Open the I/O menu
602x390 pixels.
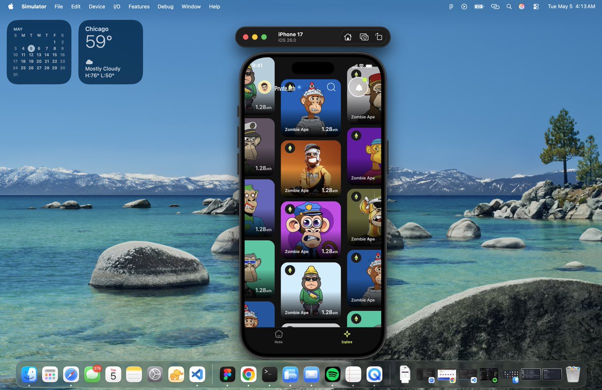(x=117, y=7)
